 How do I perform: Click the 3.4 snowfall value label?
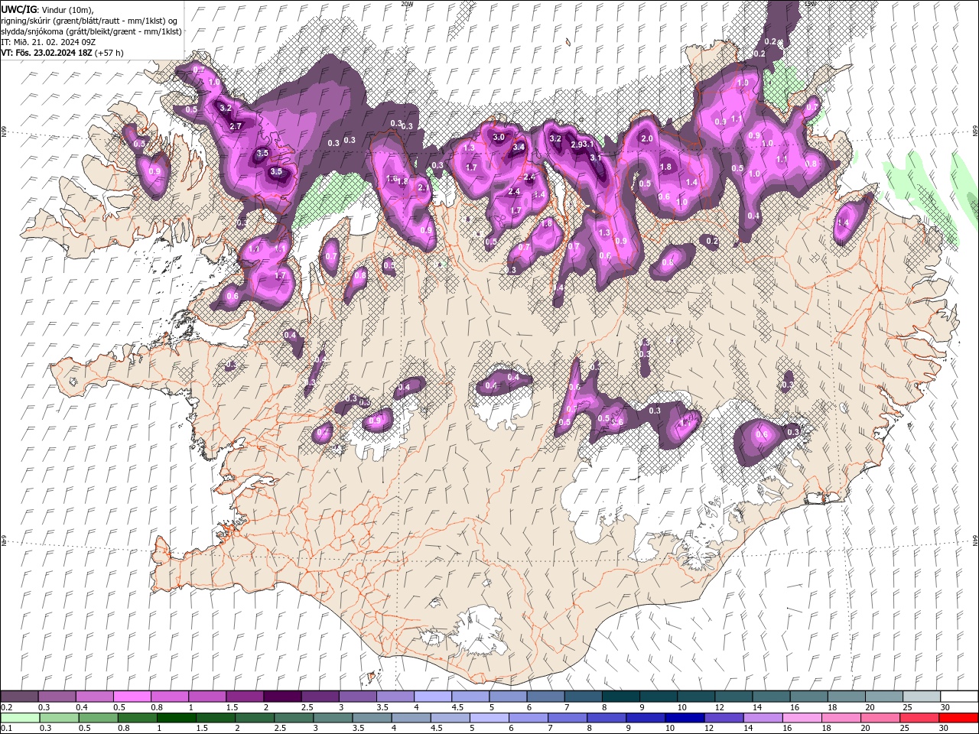pyautogui.click(x=519, y=147)
